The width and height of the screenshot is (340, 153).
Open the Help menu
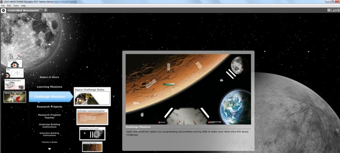point(23,6)
